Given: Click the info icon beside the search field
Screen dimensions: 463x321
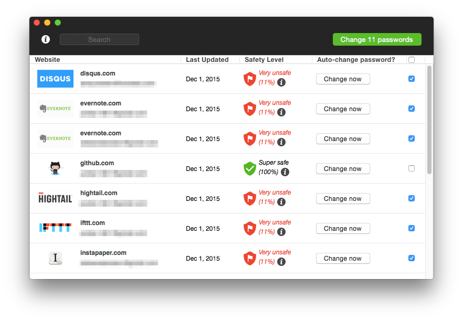Looking at the screenshot, I should point(46,39).
